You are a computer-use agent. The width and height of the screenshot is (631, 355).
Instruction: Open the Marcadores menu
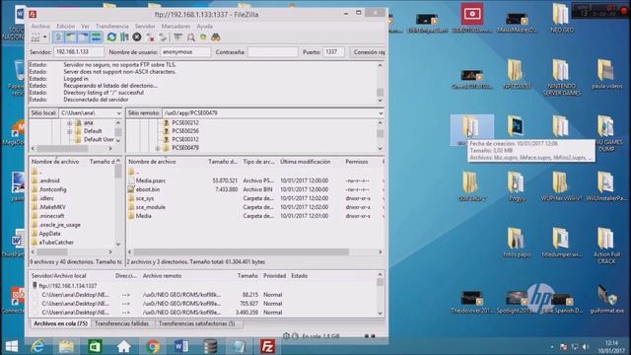pos(175,26)
